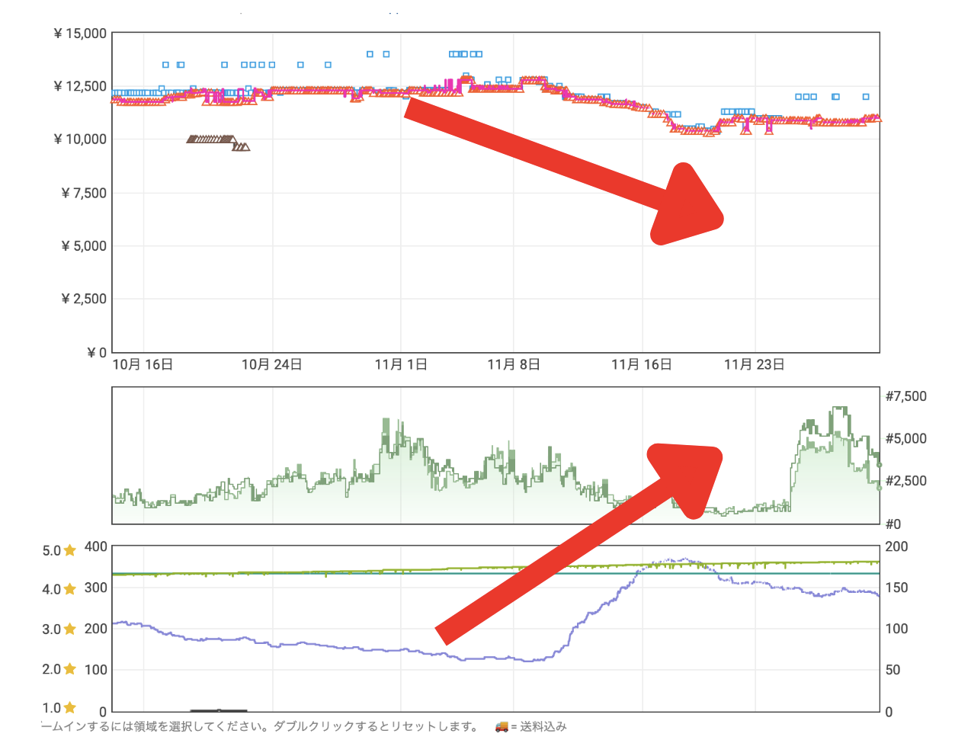Screen dimensions: 971x756
Task: Click the brown triangle markers near ¥10,000
Action: pyautogui.click(x=217, y=141)
